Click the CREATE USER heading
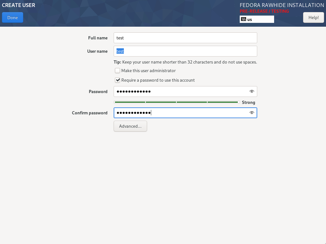 (x=18, y=5)
